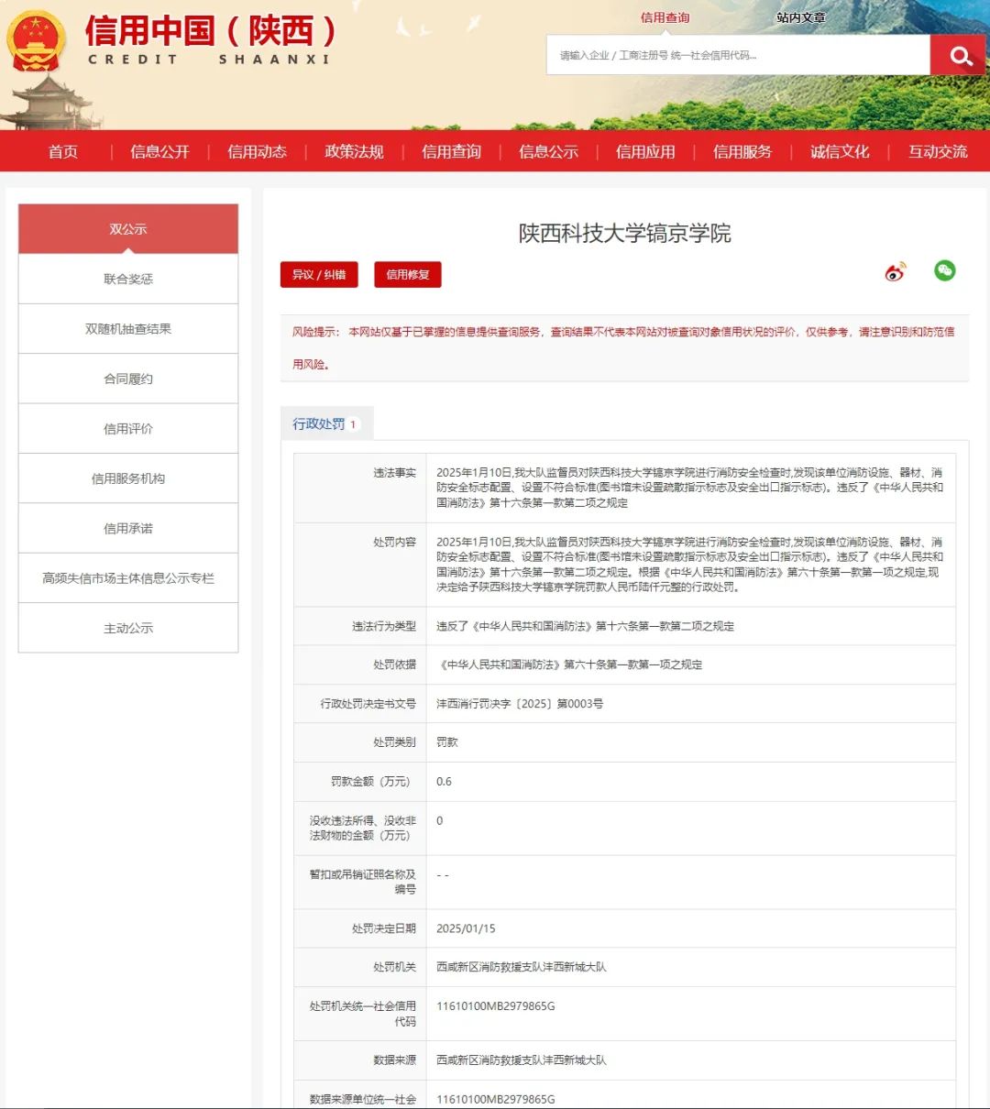Viewport: 990px width, 1109px height.
Task: Select 高频失信市场主体信息公示专栏 sidebar item
Action: [128, 578]
